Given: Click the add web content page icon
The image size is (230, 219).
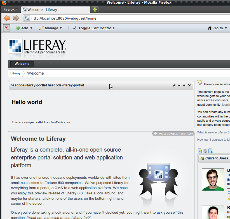Looking at the screenshot, I should 210,151.
